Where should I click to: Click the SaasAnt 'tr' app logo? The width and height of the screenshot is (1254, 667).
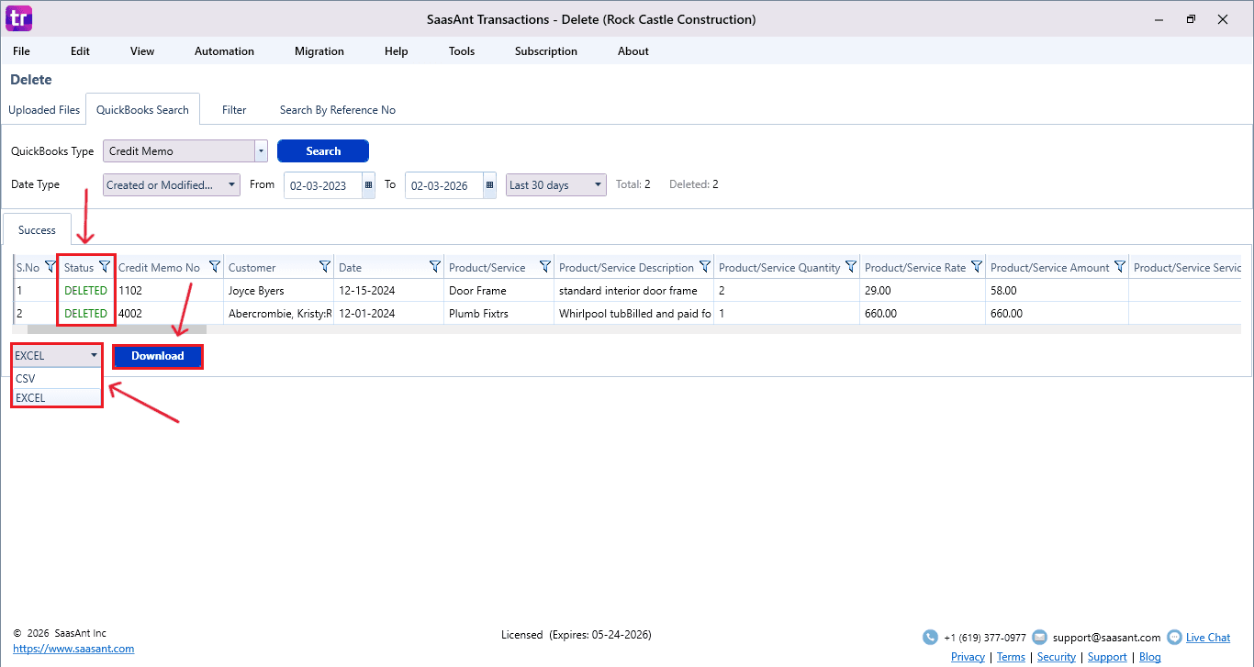tap(19, 18)
